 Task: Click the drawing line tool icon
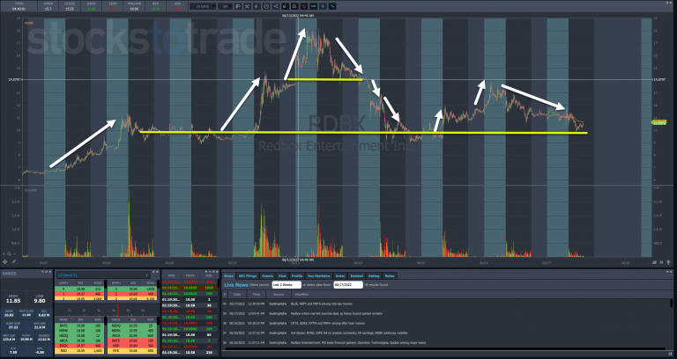click(304, 6)
